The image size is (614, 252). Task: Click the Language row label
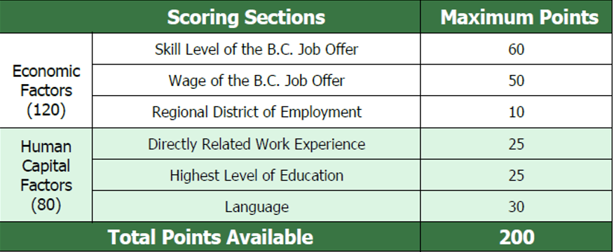coord(257,206)
